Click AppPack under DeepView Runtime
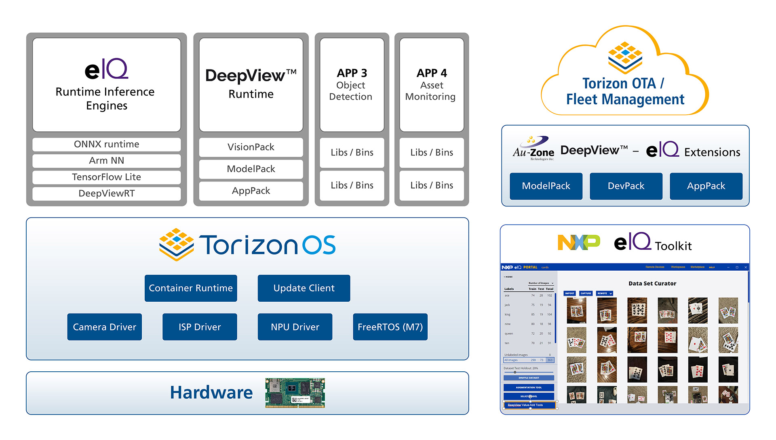Screen dimensions: 776x440 point(251,191)
